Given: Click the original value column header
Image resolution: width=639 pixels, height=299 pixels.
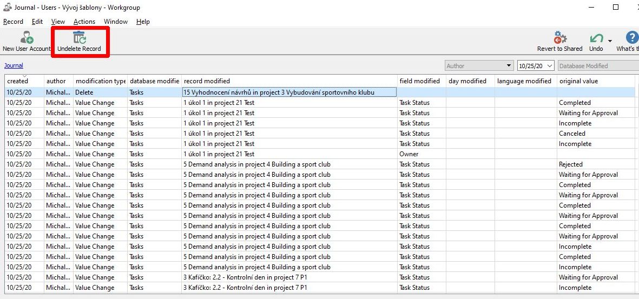Looking at the screenshot, I should [578, 81].
